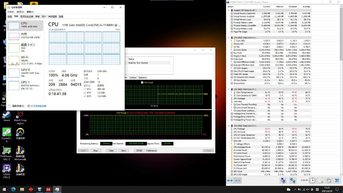Switch to 详细信息 tab
The width and height of the screenshot is (343, 193).
pos(52,16)
